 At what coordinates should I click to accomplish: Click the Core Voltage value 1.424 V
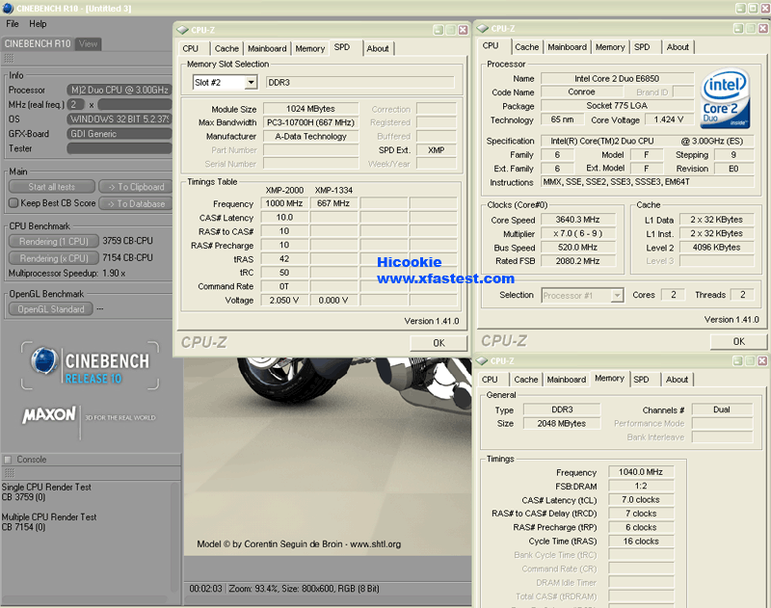(669, 119)
